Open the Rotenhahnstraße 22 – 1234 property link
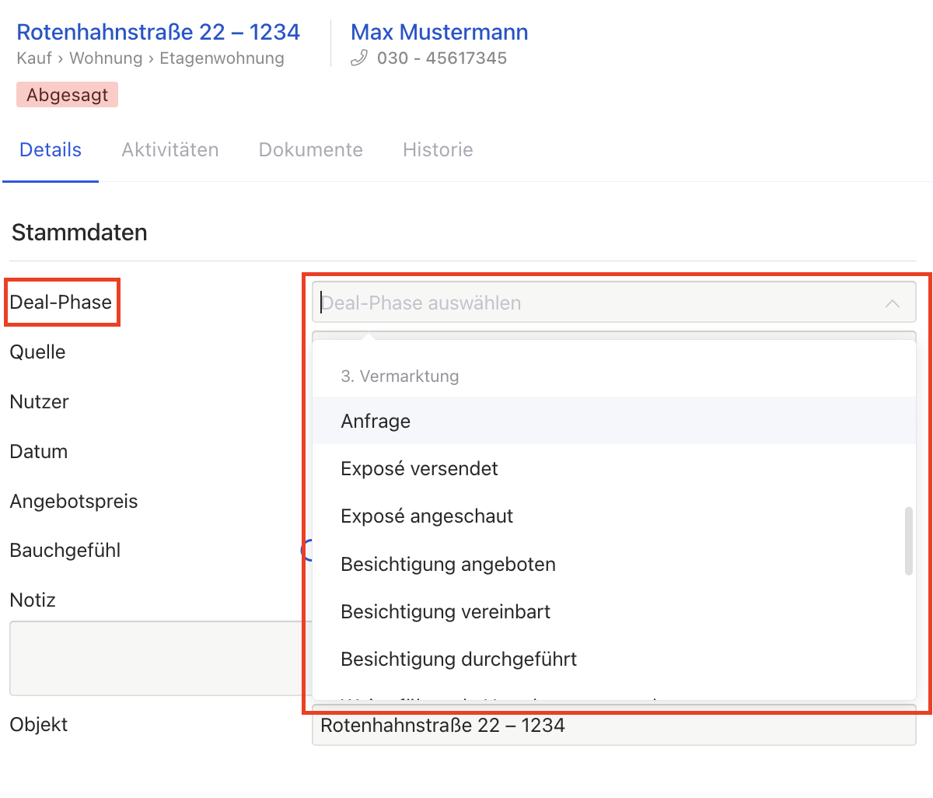This screenshot has height=798, width=933. [158, 33]
